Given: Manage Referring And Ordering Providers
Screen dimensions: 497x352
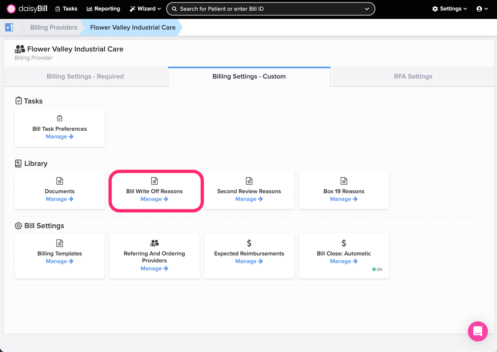Looking at the screenshot, I should tap(154, 269).
